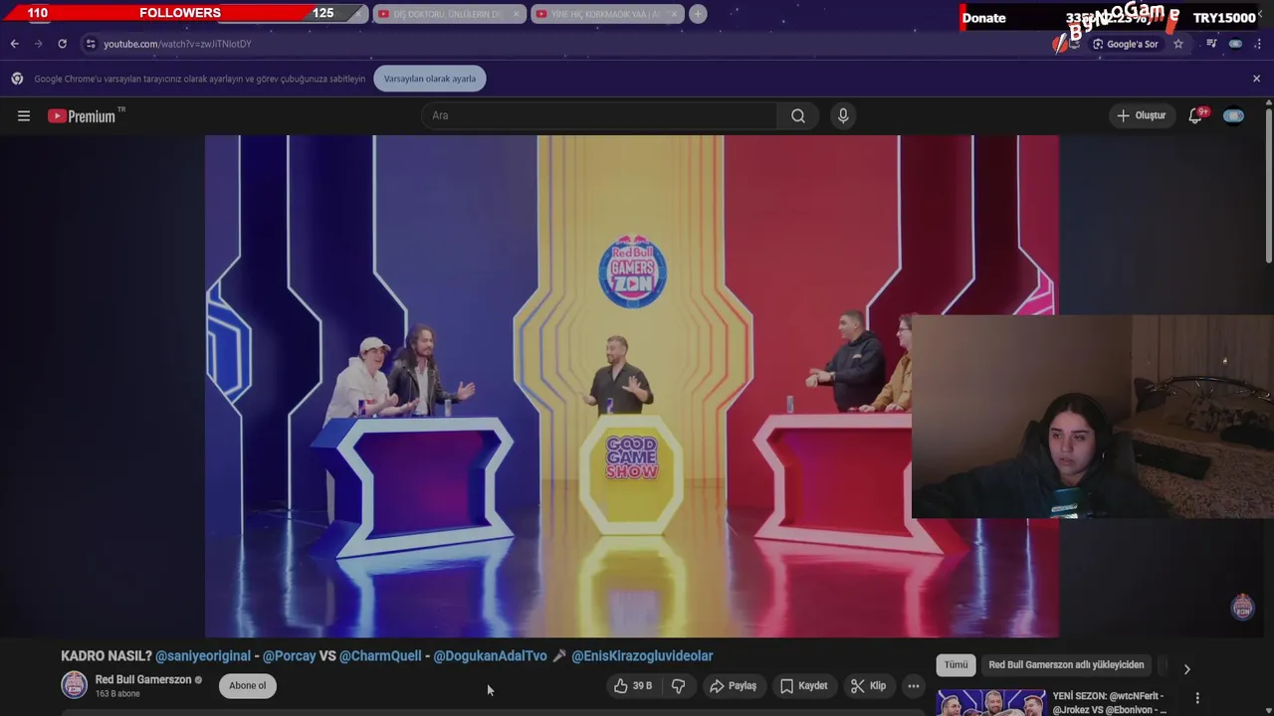Open Red Bull Gamerszon channel name
Screen dimensions: 1274x716
(x=143, y=680)
